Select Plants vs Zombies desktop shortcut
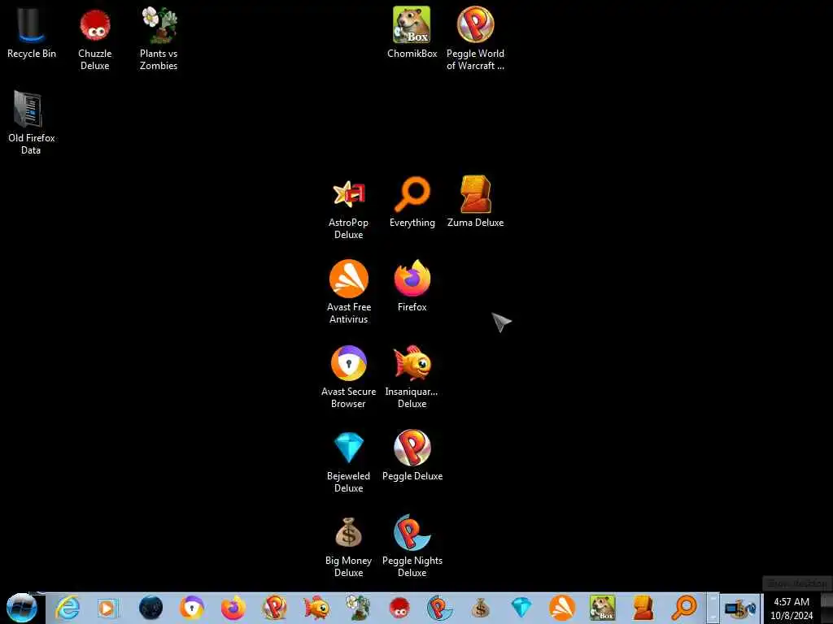Viewport: 833px width, 624px height. pos(159,39)
